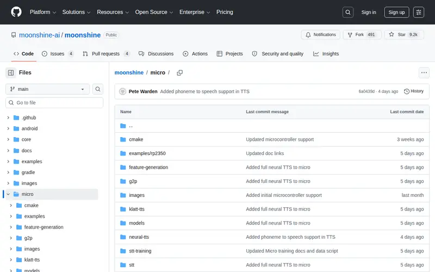Click the parent directory folder icon
This screenshot has height=272, width=435.
(123, 126)
